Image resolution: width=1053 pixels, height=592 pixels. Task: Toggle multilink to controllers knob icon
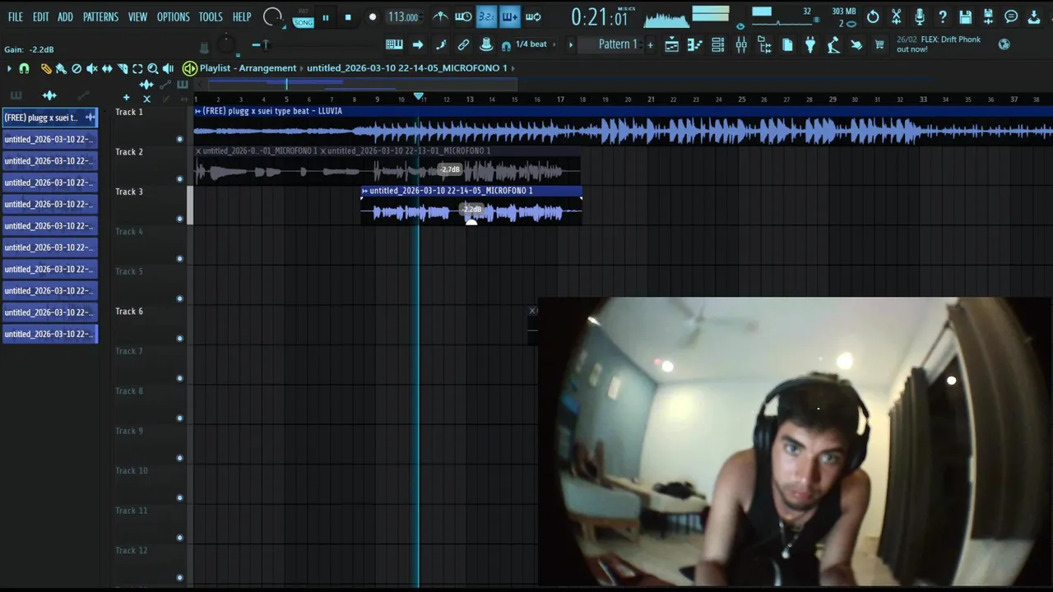[x=486, y=44]
